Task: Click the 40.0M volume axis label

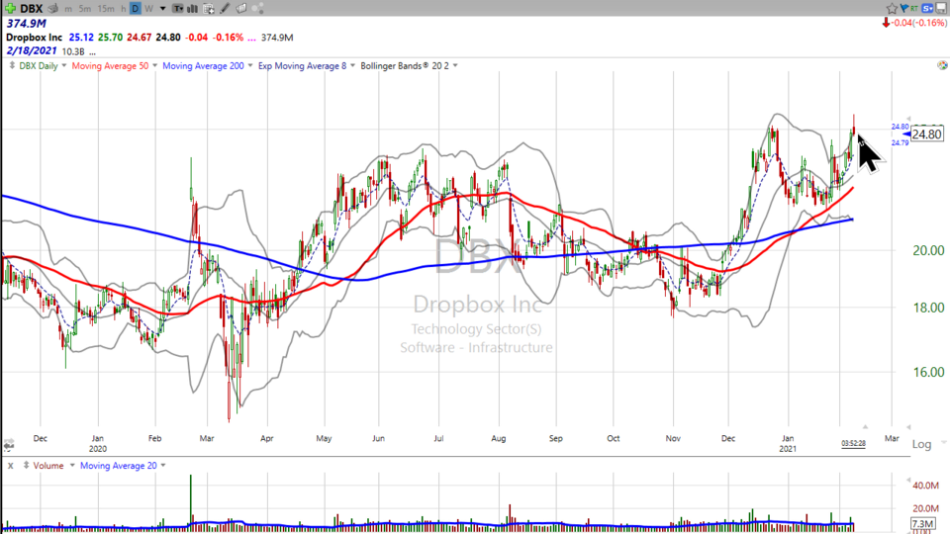Action: pyautogui.click(x=926, y=486)
